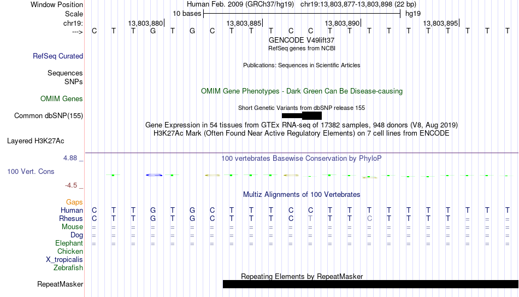Image resolution: width=519 pixels, height=297 pixels.
Task: Click the Window Position label
Action: point(57,4)
